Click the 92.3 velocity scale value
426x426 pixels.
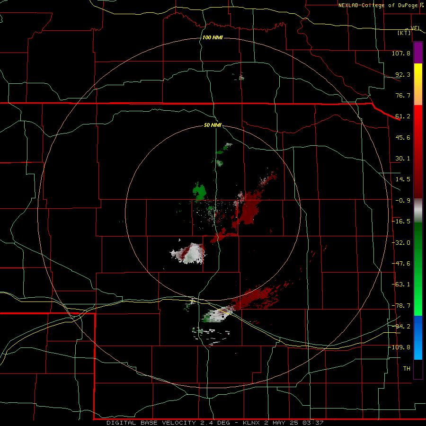[x=403, y=74]
